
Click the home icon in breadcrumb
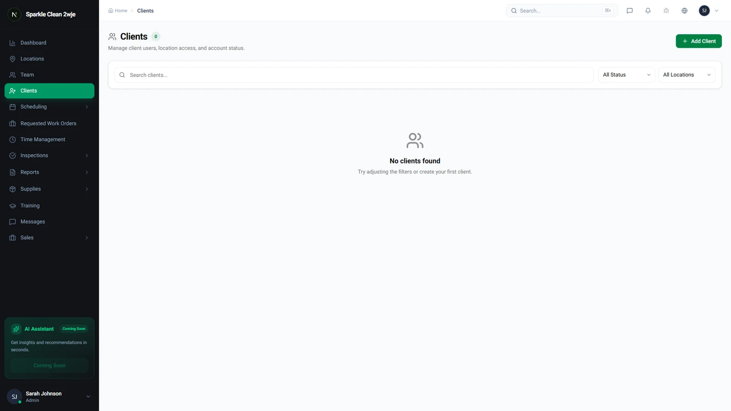(111, 11)
